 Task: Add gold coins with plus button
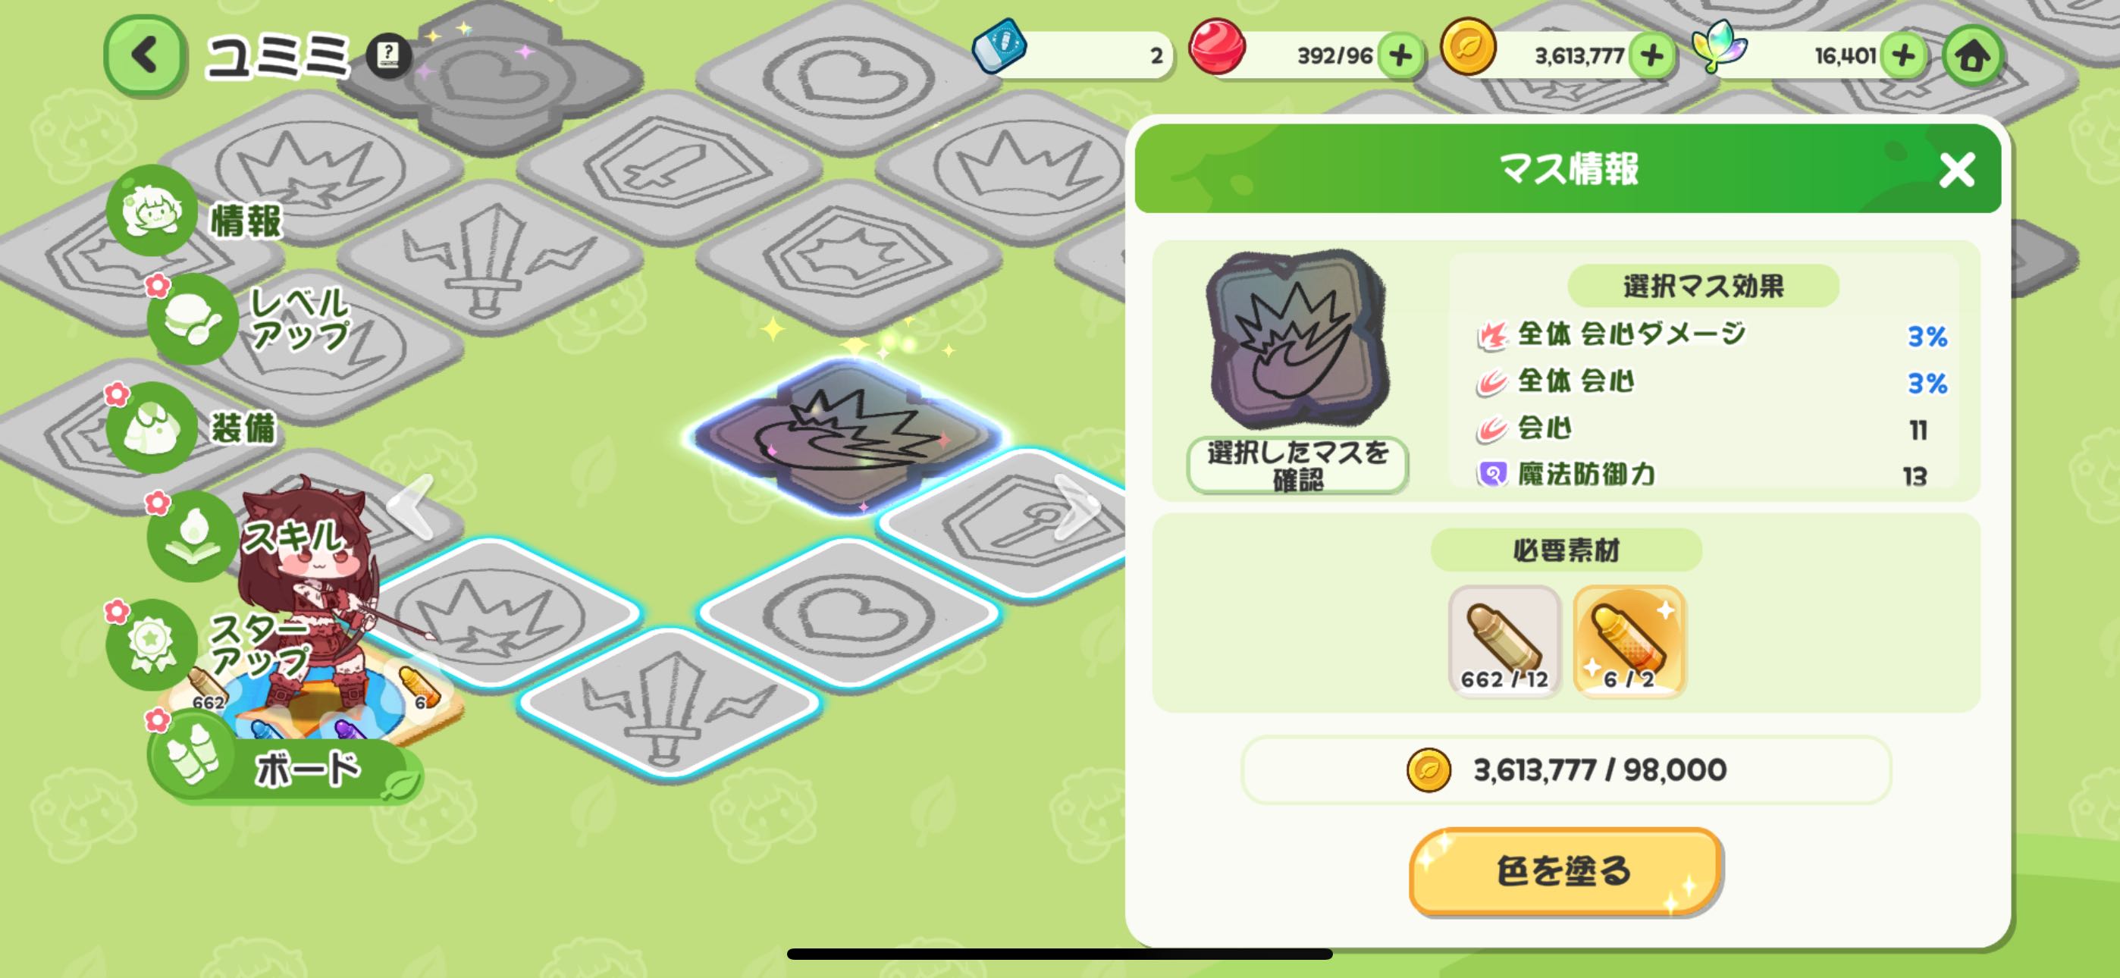1651,56
